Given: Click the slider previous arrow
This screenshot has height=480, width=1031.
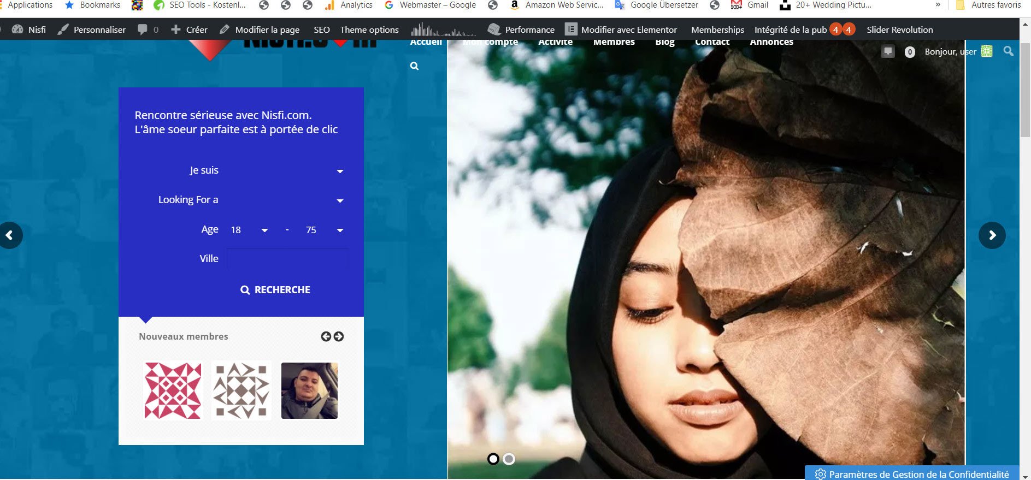Looking at the screenshot, I should pyautogui.click(x=10, y=235).
